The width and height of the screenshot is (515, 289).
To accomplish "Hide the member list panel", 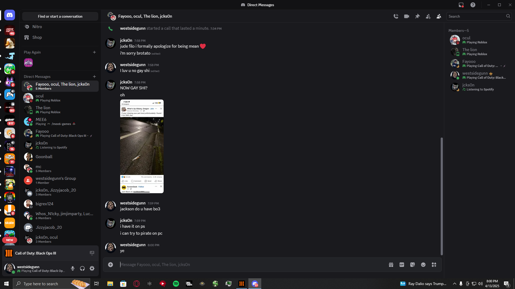I will coord(439,16).
